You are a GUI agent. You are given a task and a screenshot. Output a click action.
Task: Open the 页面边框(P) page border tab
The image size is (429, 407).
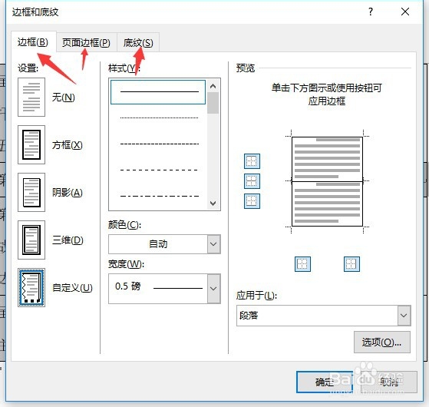point(87,43)
